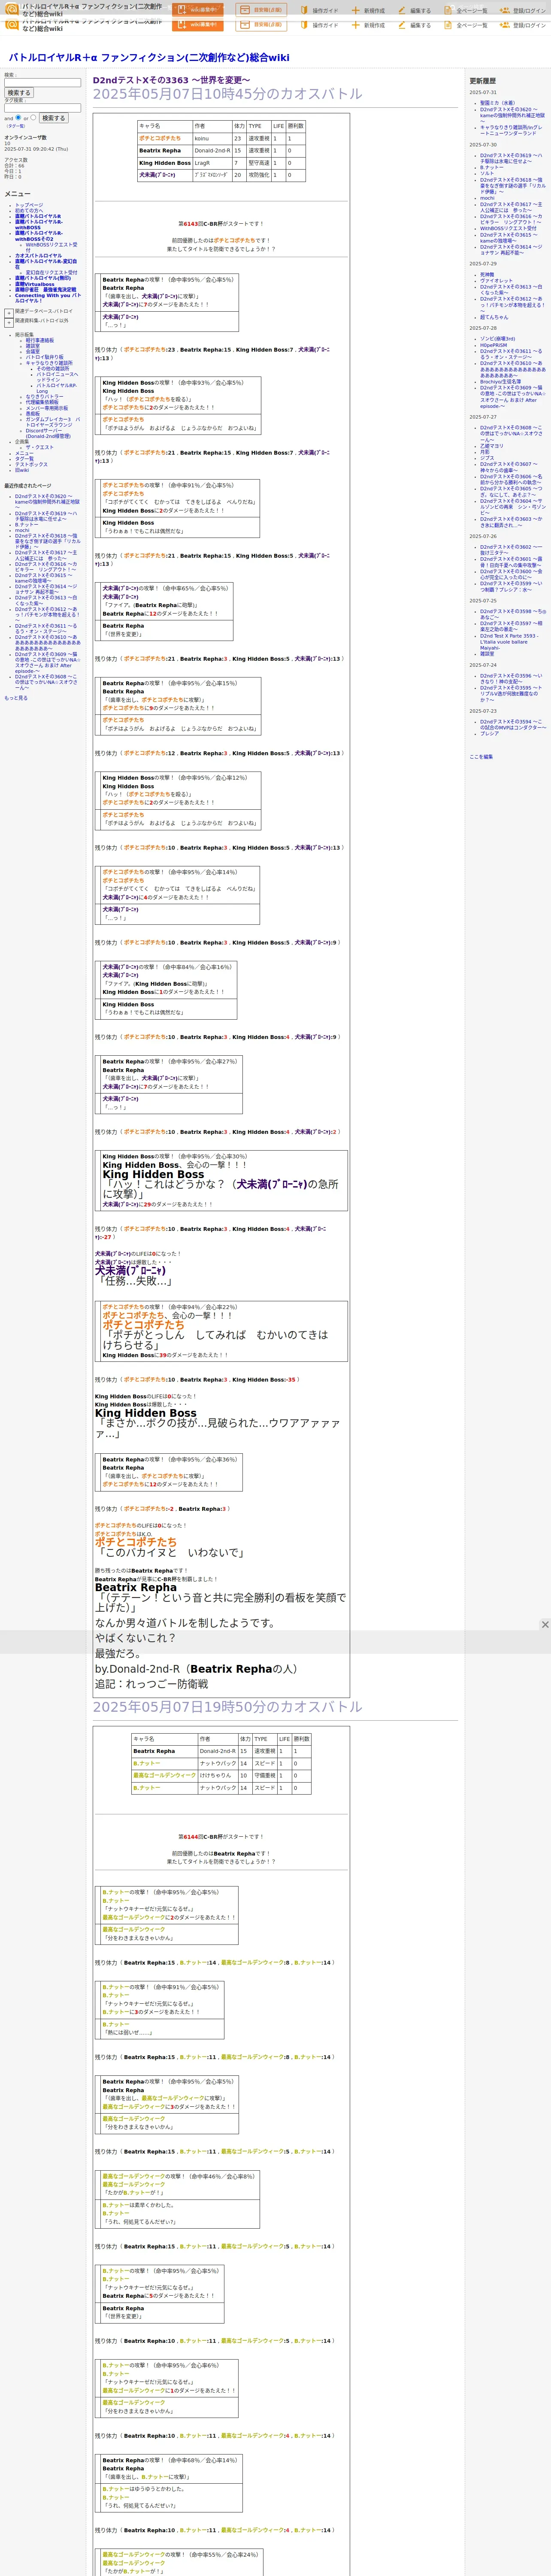
Task: Open 旧wiki menu link
Action: [22, 470]
